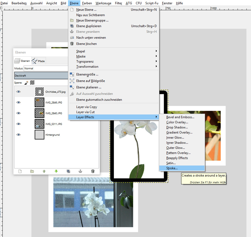Click the duplicate layer icon in the panel footer
This screenshot has width=251, height=237.
pos(68,171)
